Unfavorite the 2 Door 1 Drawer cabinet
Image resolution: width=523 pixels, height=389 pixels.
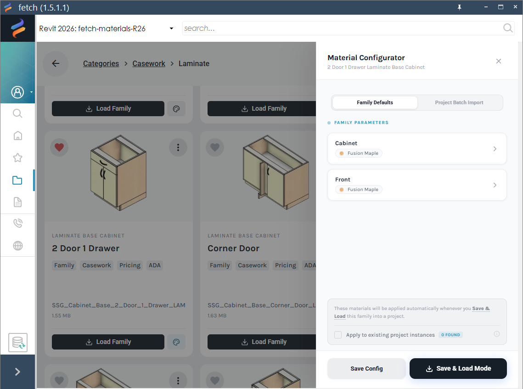[59, 147]
